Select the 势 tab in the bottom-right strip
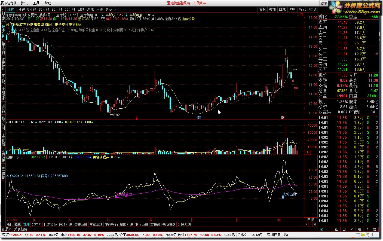The width and height of the screenshot is (383, 241). tap(352, 229)
